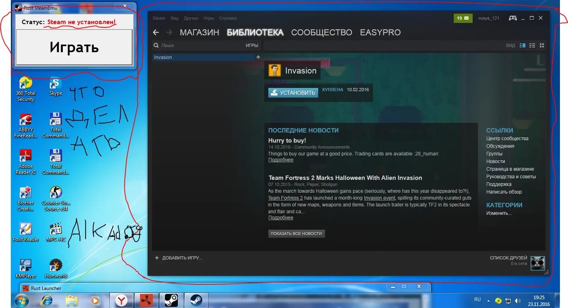
Task: Click the Hurry to buy! news headline
Action: [287, 141]
